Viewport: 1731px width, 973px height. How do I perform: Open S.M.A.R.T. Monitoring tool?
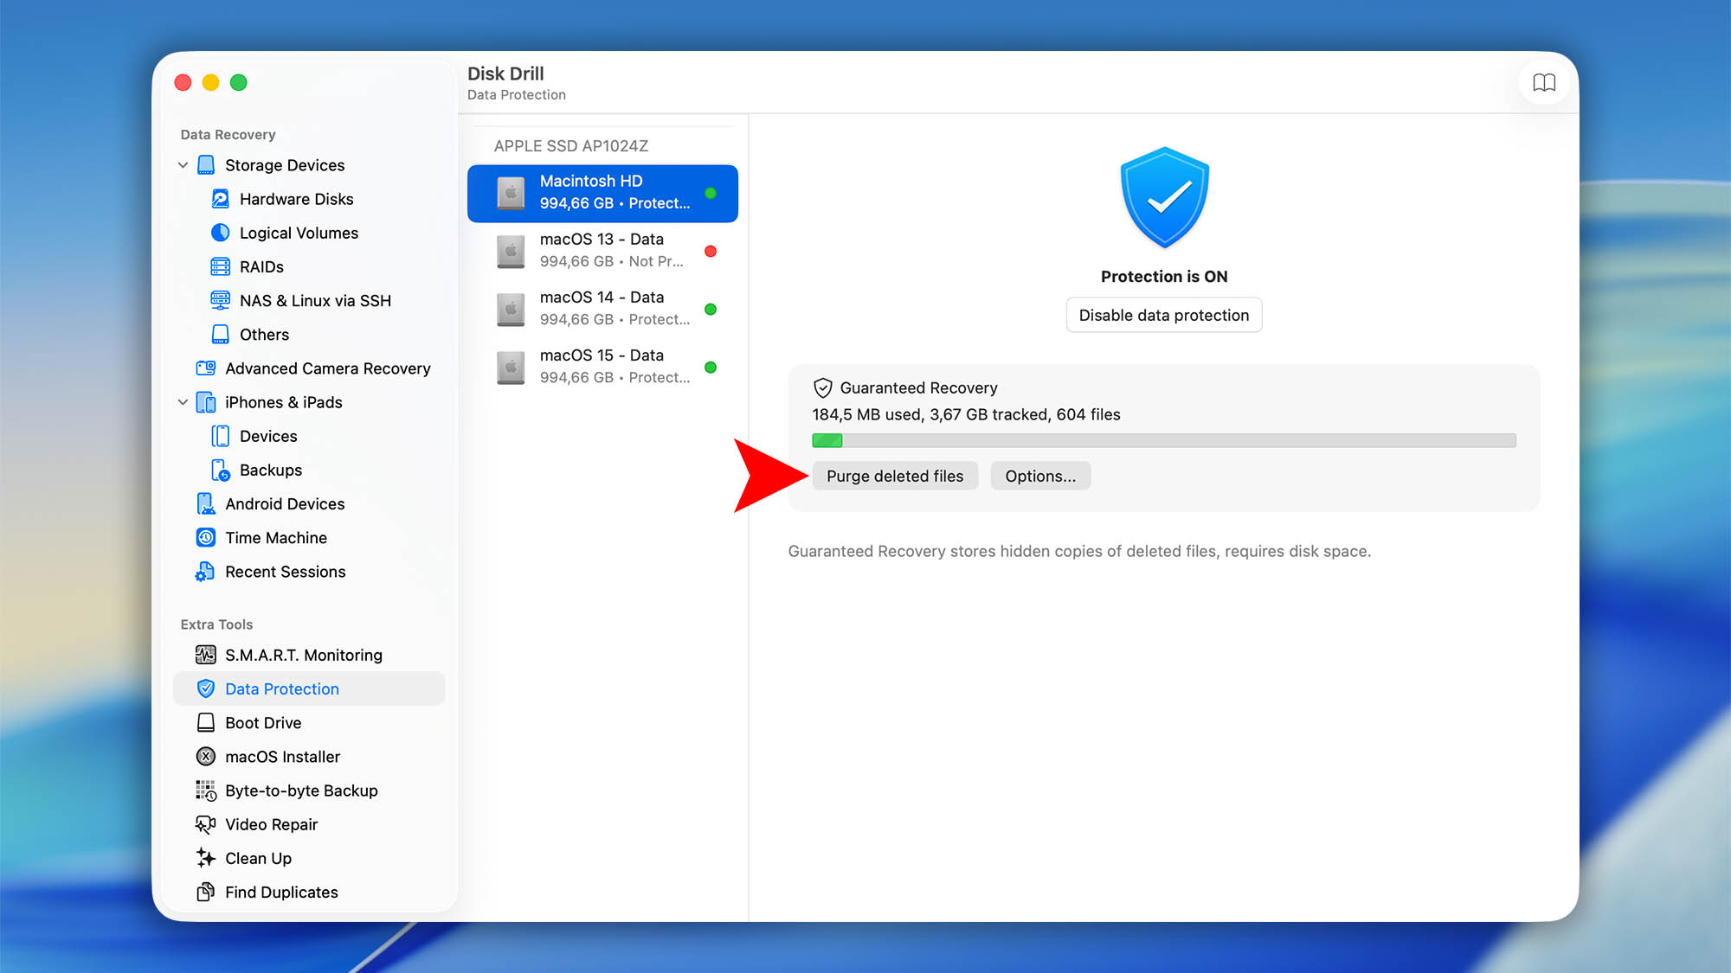[304, 655]
